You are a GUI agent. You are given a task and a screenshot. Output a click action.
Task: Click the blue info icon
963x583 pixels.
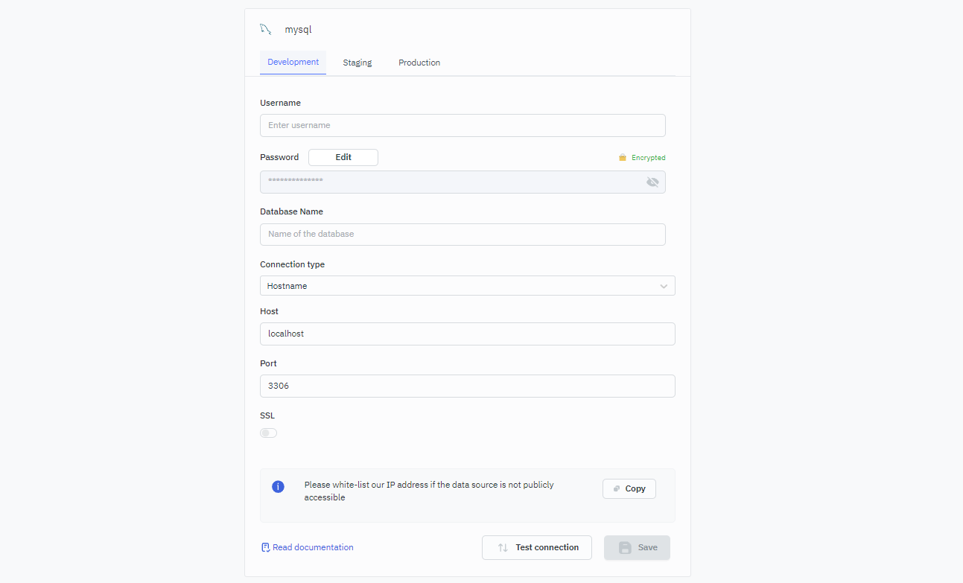click(278, 487)
